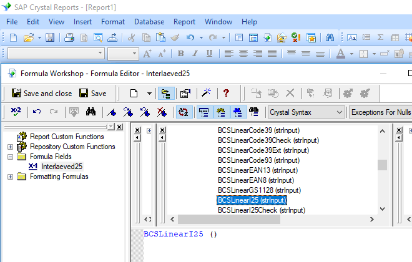The width and height of the screenshot is (412, 262).
Task: Open the Exceptions For Nulls dropdown
Action: 381,112
